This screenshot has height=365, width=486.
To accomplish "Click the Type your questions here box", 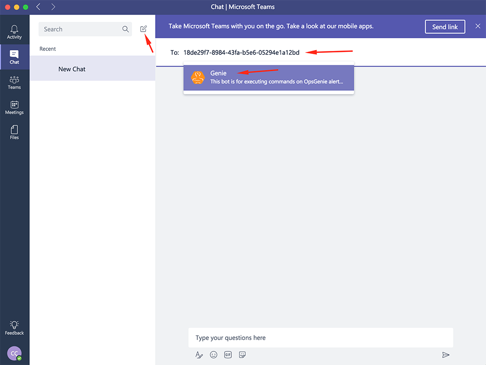I will click(x=321, y=338).
